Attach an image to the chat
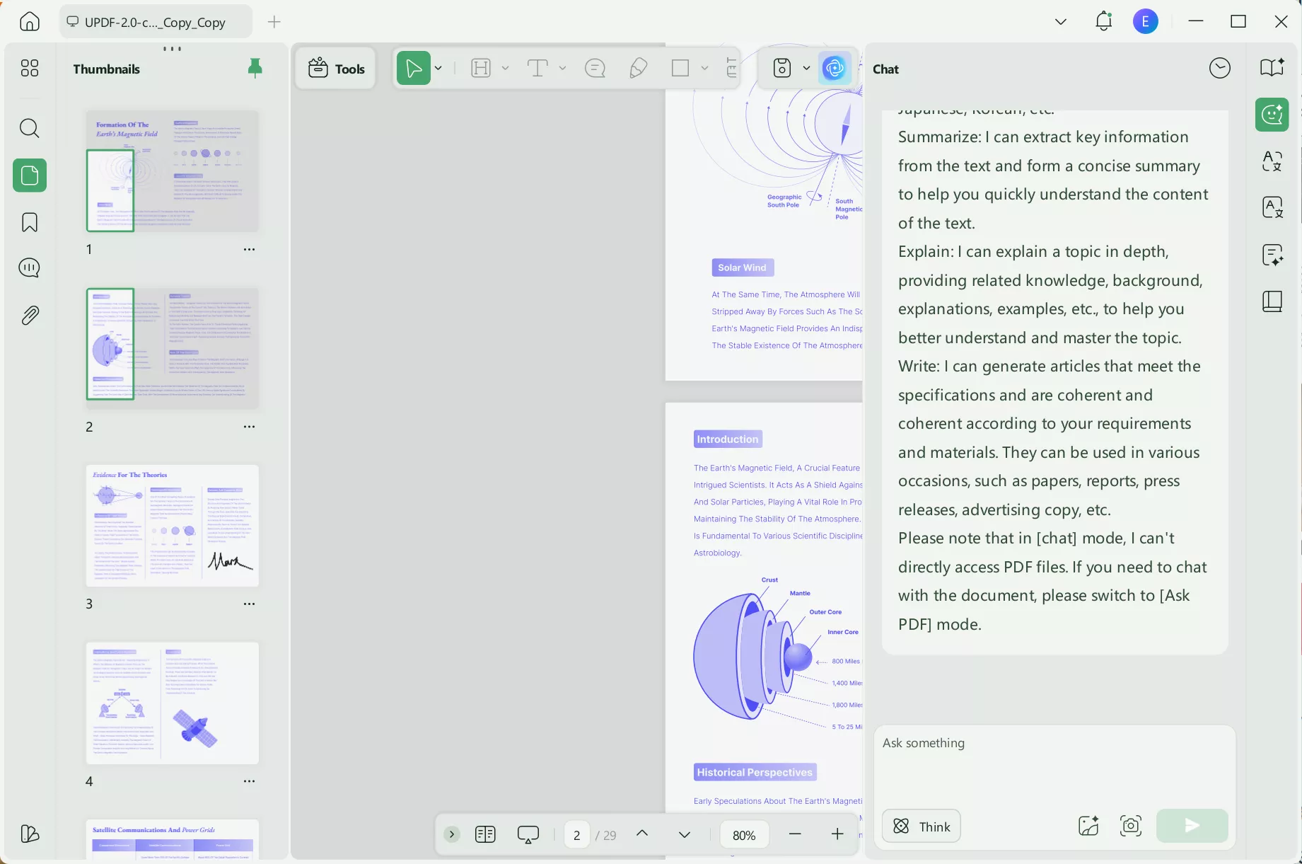1302x864 pixels. click(1088, 826)
